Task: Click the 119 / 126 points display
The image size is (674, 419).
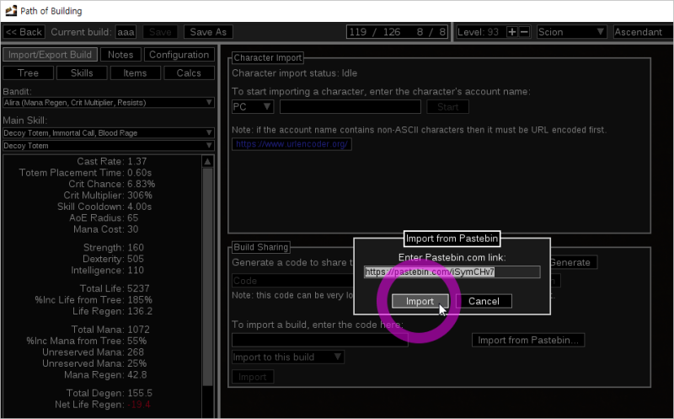Action: pyautogui.click(x=374, y=32)
